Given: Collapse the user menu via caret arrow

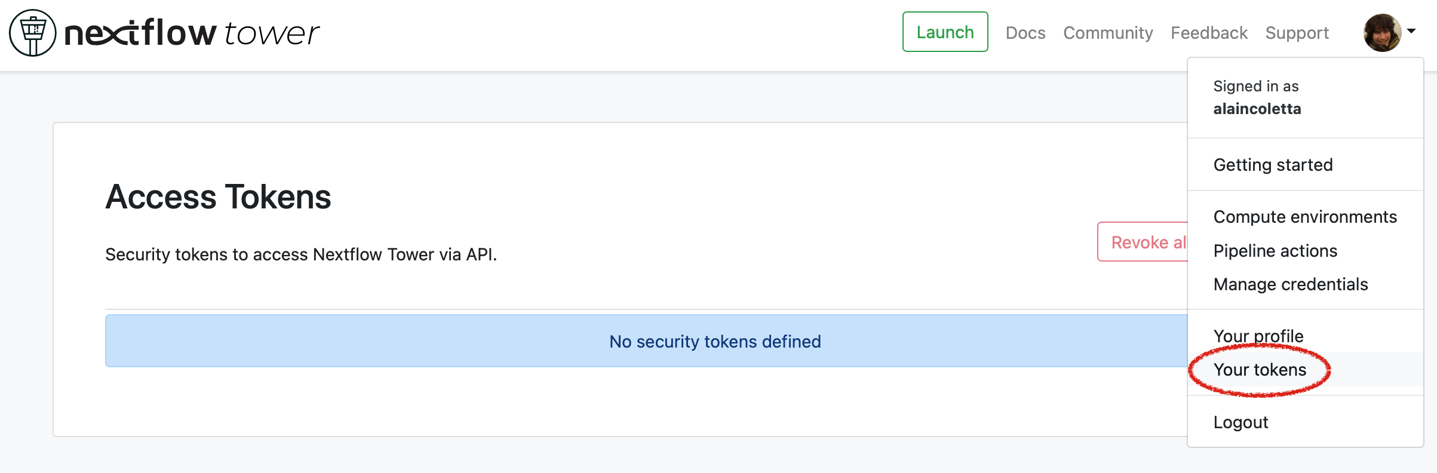Looking at the screenshot, I should [1412, 31].
